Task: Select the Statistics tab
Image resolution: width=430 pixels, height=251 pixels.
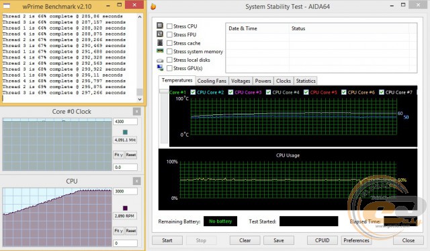Action: point(306,81)
